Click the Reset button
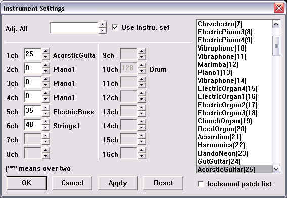 [163, 183]
